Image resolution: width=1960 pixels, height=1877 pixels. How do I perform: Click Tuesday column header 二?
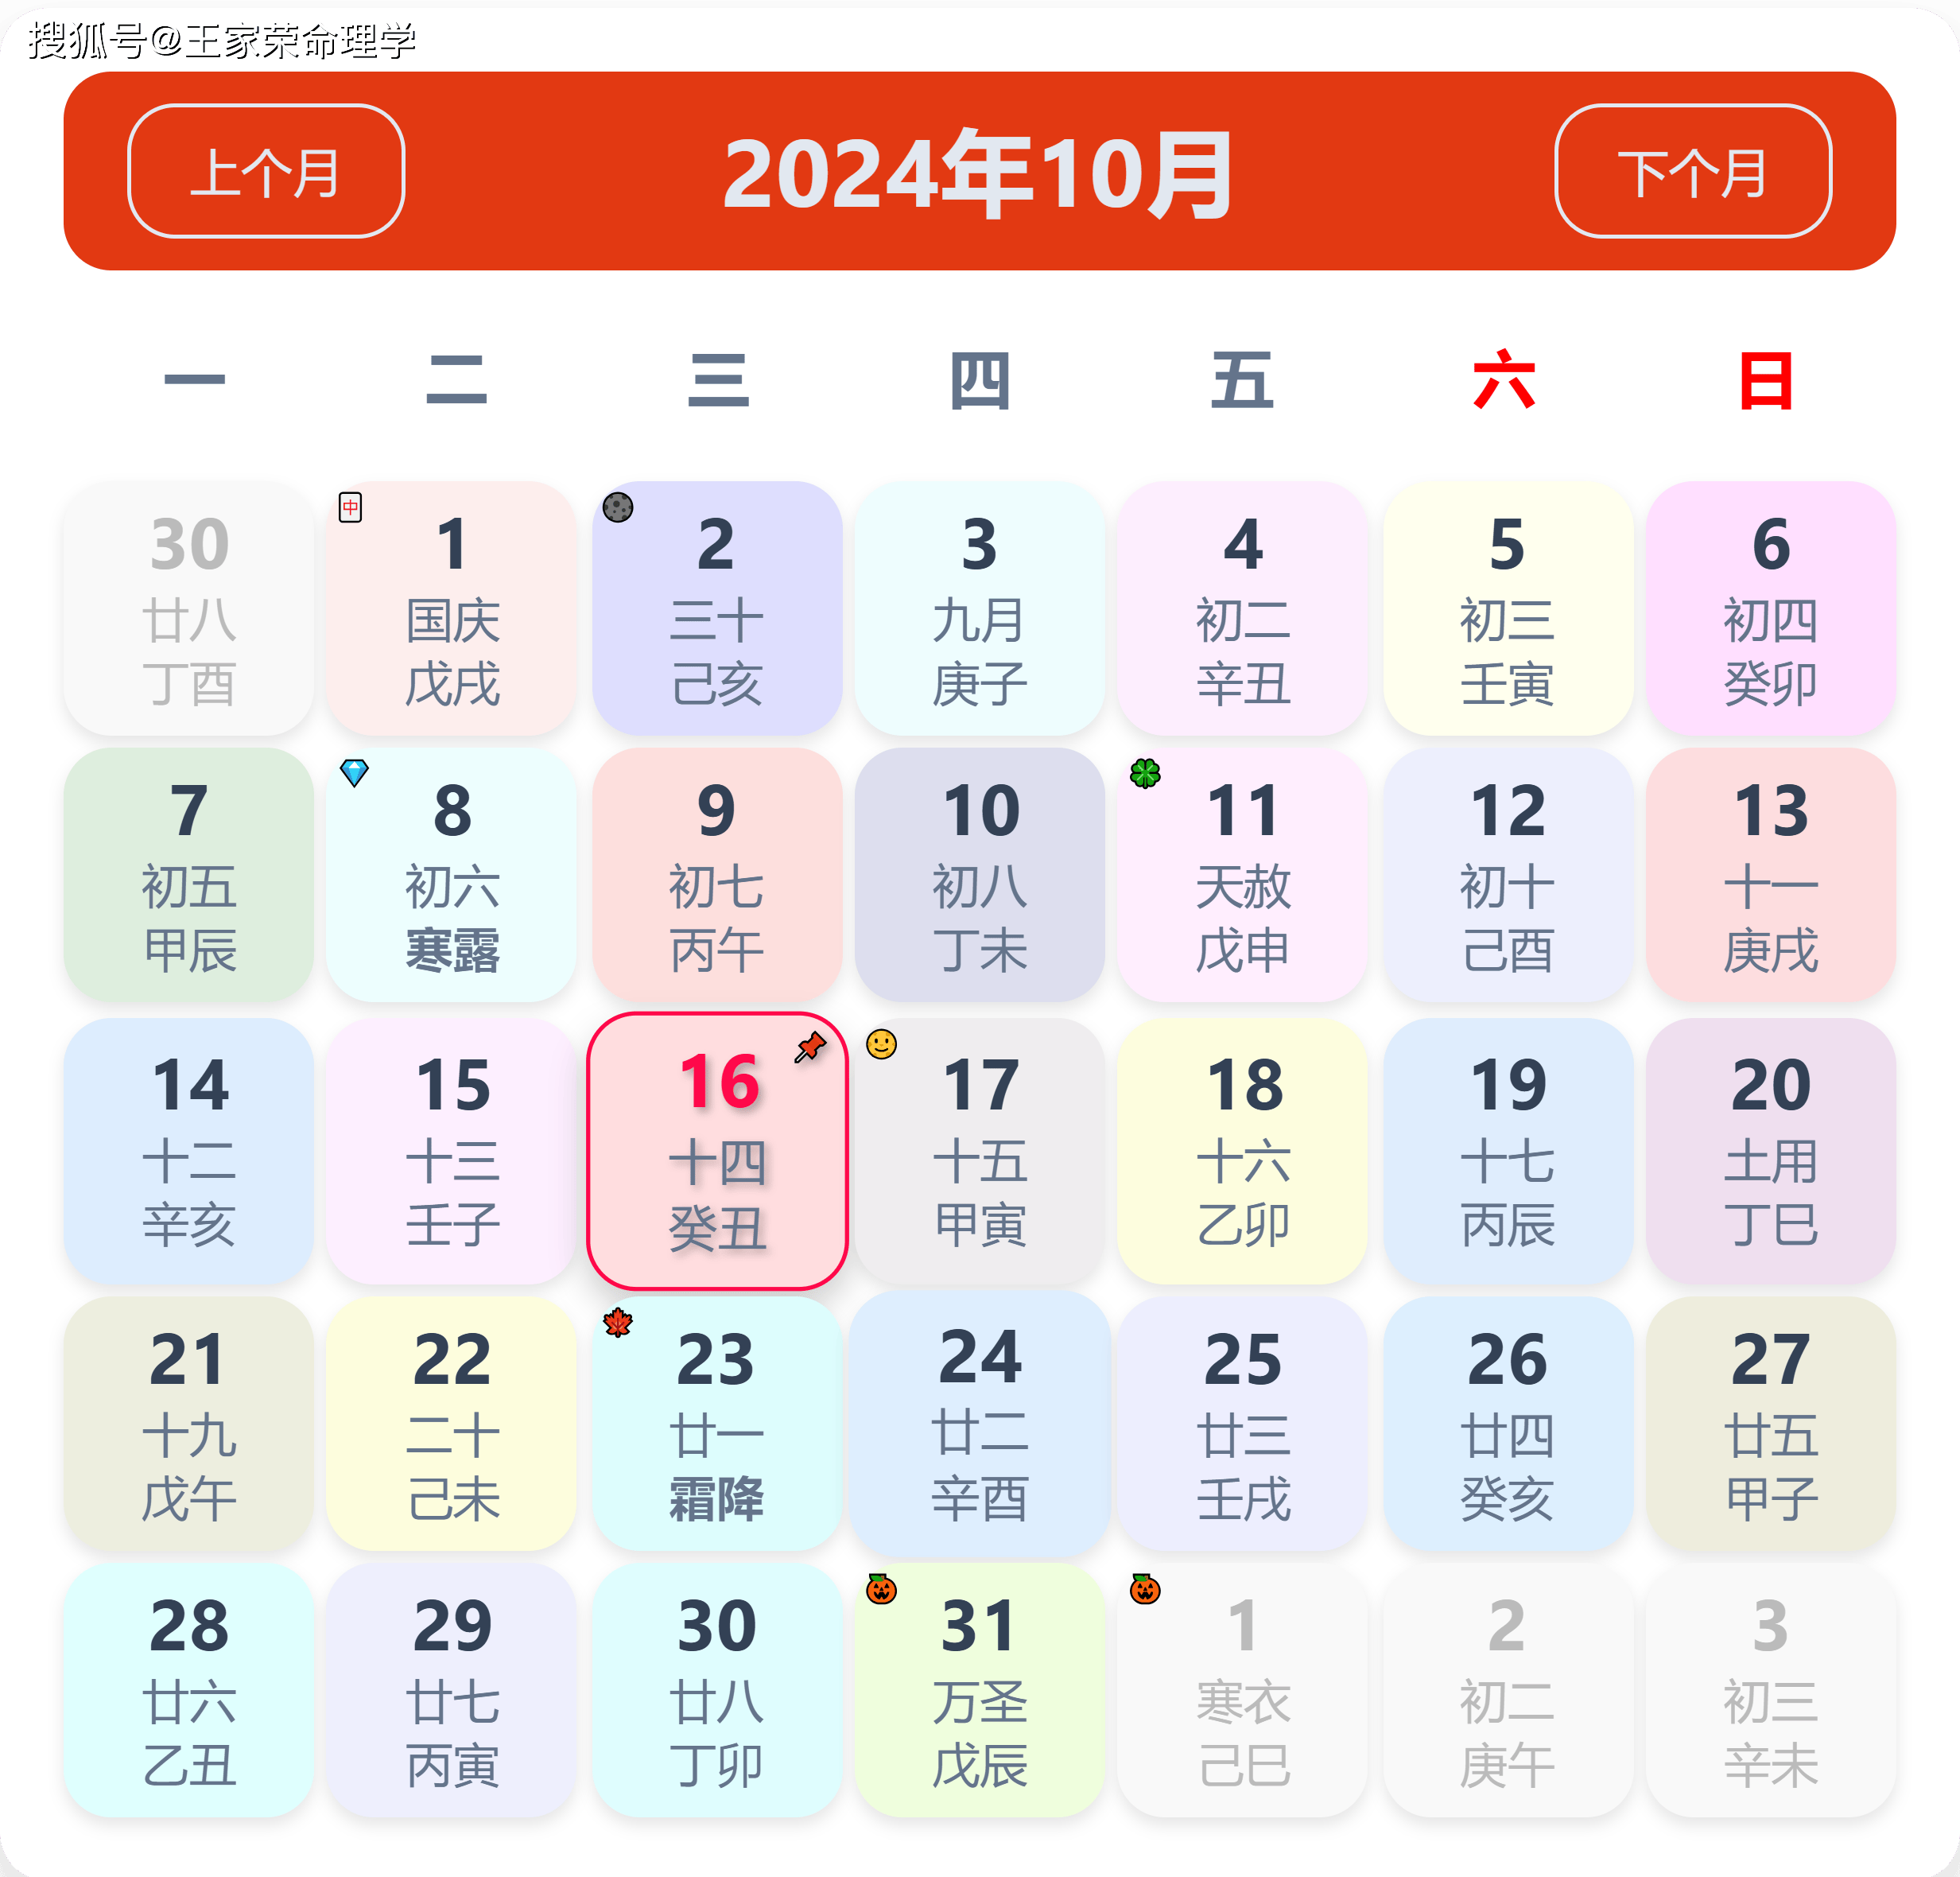point(457,380)
